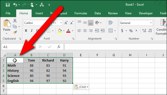Switch to the Insert tab

(x=39, y=13)
